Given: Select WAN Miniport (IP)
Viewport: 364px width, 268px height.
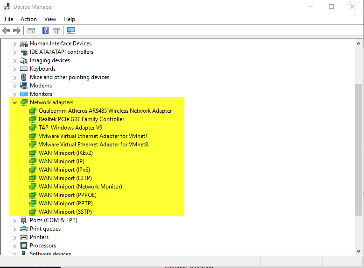Looking at the screenshot, I should point(62,161).
